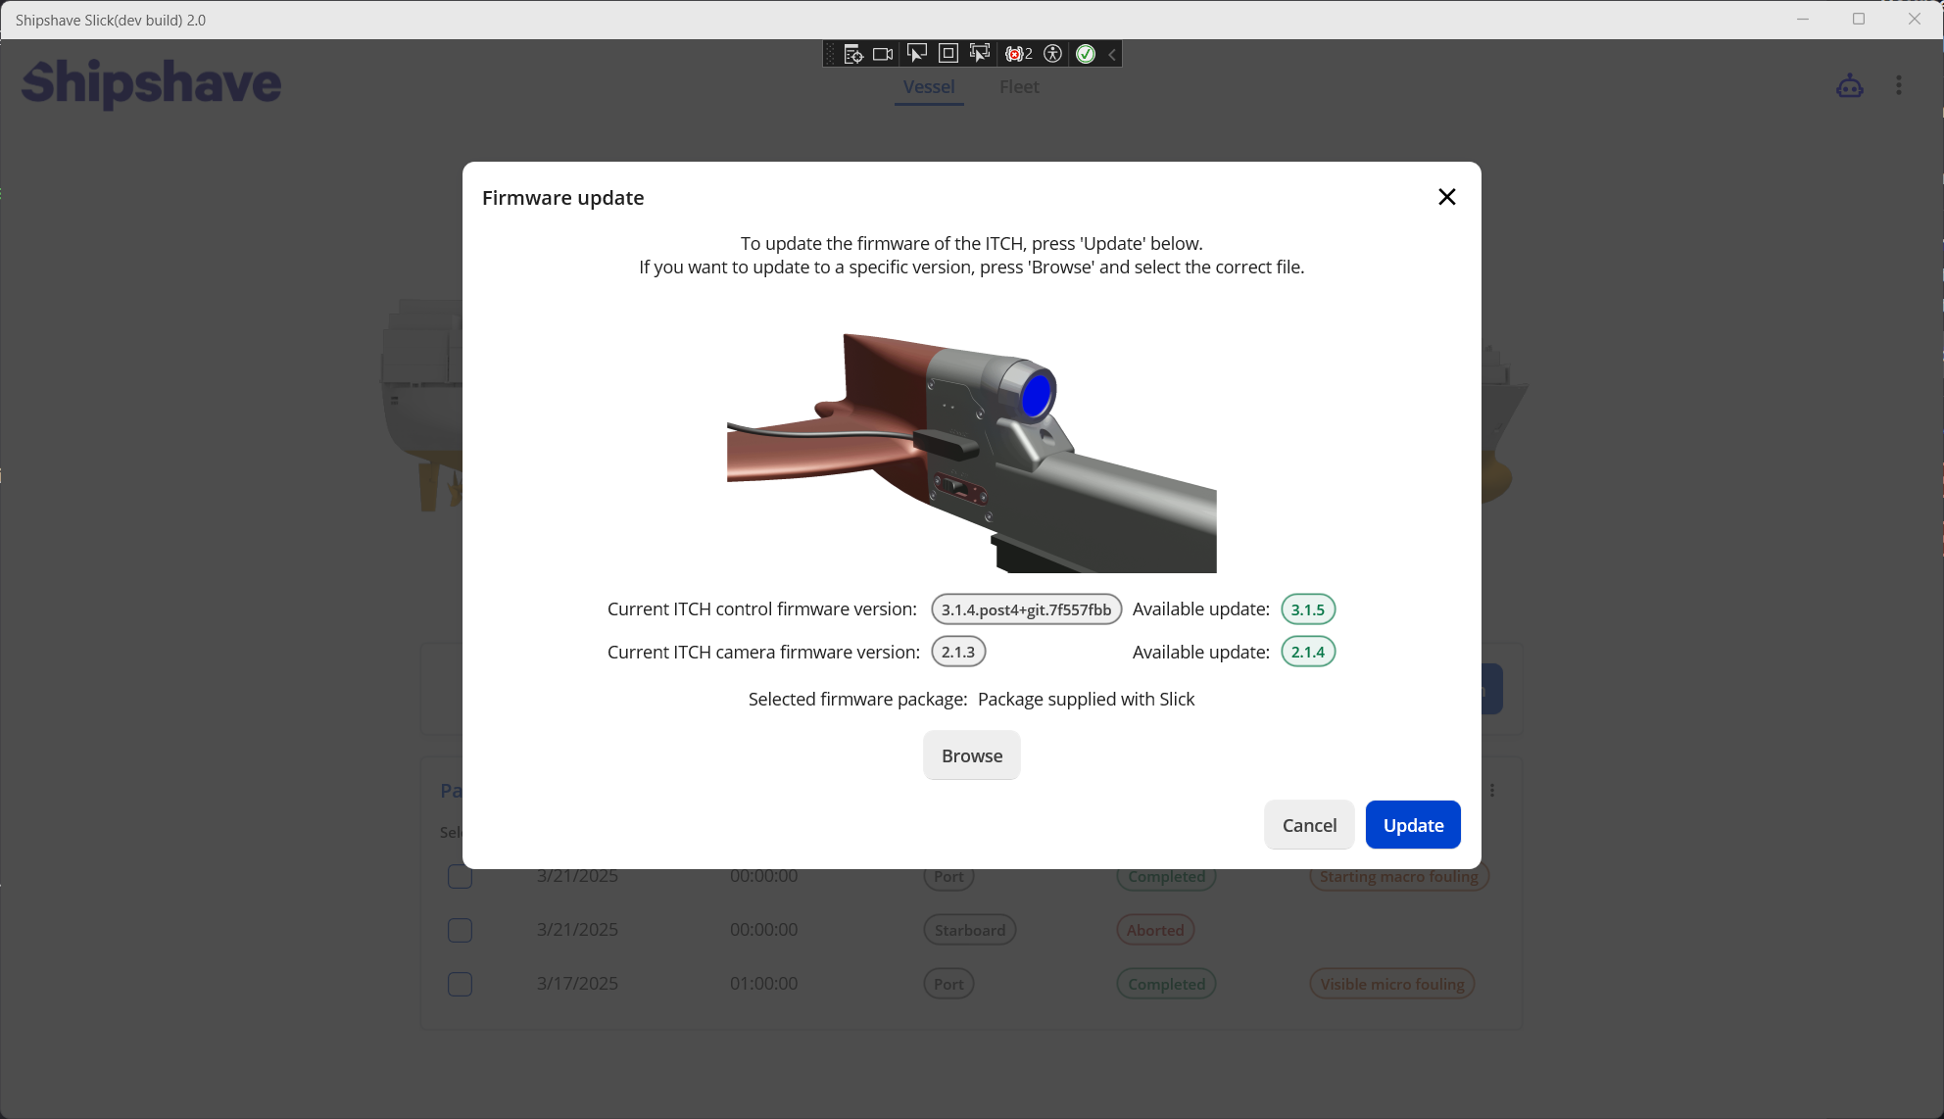The image size is (1944, 1119).
Task: Collapse the debug toolbar chevron
Action: click(x=1112, y=55)
